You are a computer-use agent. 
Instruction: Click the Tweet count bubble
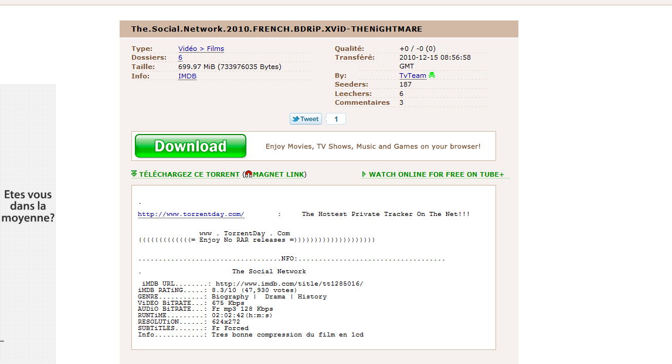click(x=336, y=119)
